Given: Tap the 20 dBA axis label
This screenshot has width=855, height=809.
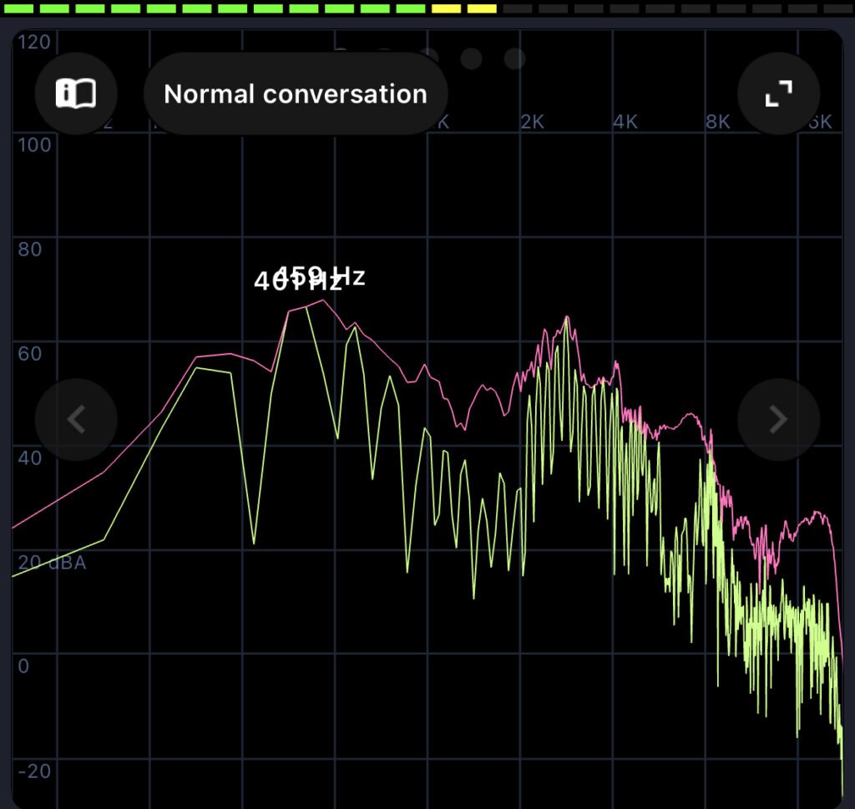Looking at the screenshot, I should click(52, 563).
